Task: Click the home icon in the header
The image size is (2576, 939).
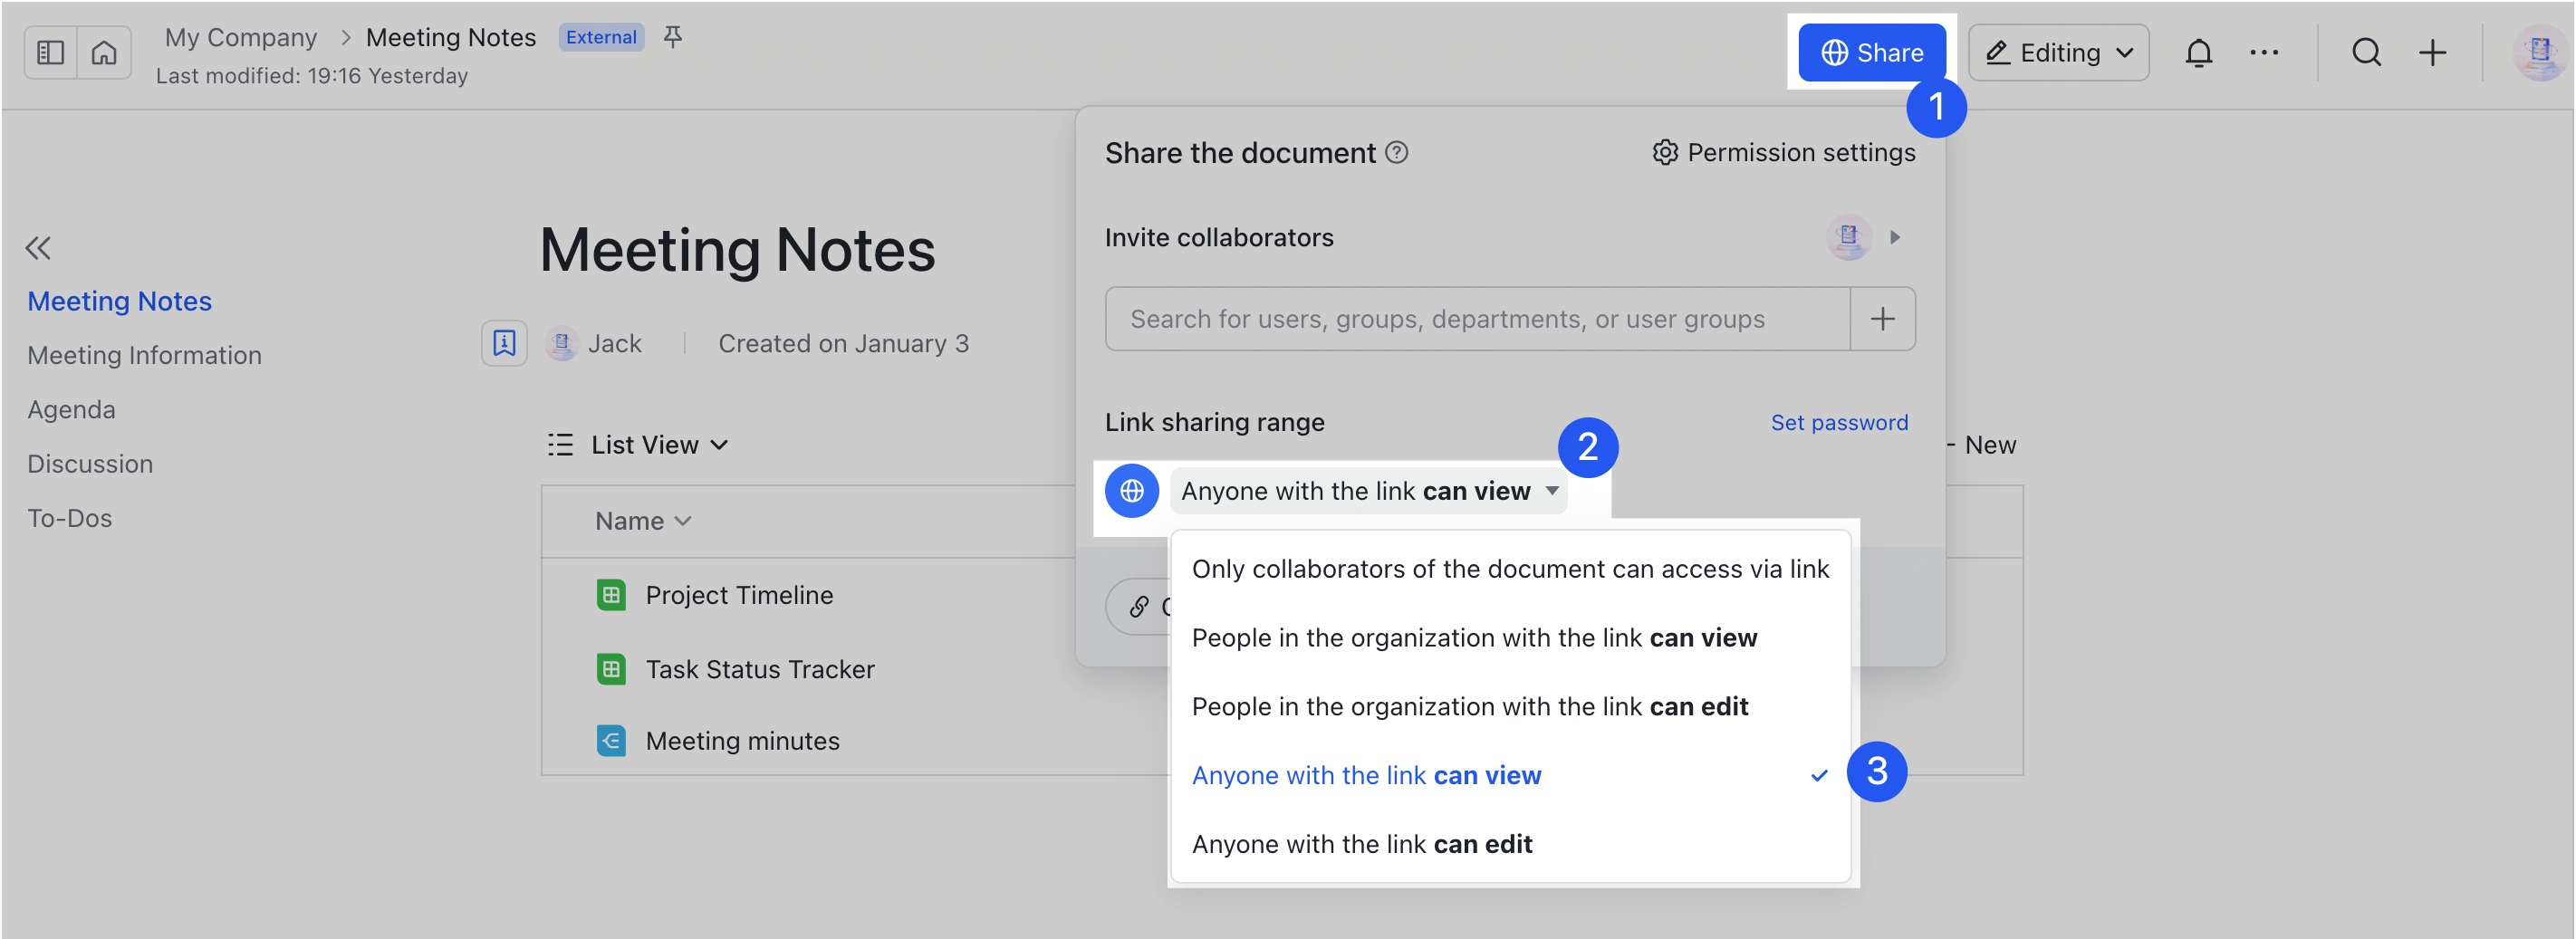Action: [x=105, y=52]
